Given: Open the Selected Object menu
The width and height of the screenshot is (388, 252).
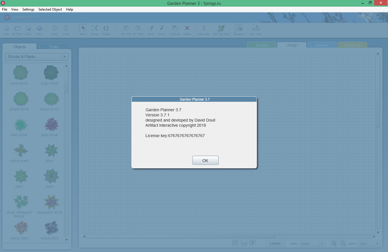Looking at the screenshot, I should click(50, 9).
